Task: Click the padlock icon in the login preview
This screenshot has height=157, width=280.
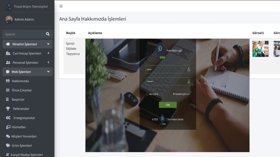Action: point(188,81)
